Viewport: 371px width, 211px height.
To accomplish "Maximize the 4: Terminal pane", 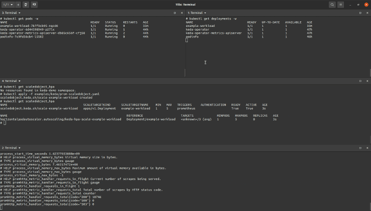I will (360, 81).
